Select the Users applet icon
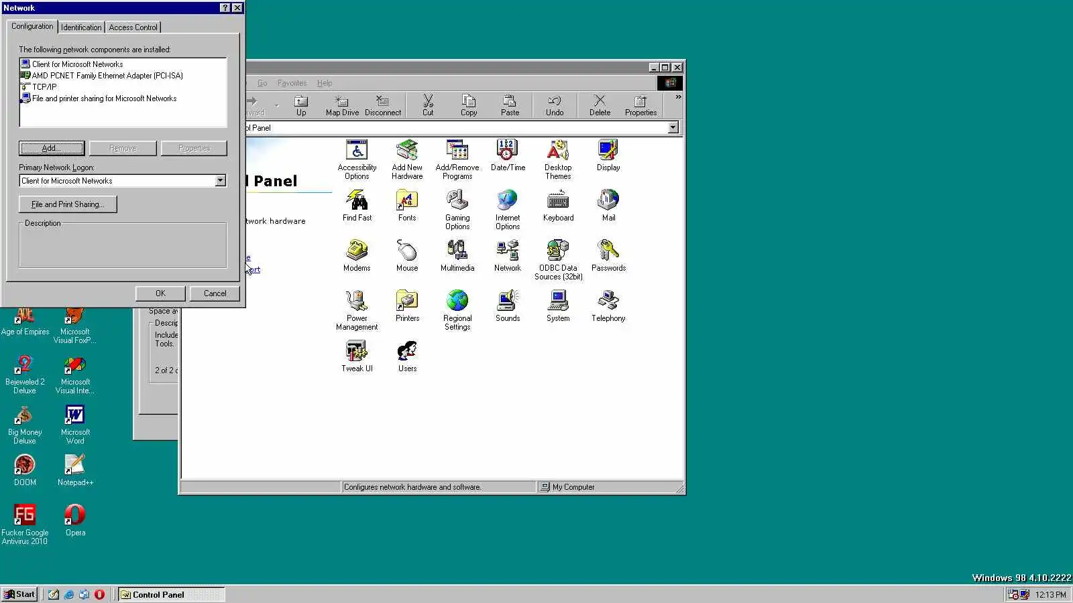The width and height of the screenshot is (1073, 603). pyautogui.click(x=407, y=356)
